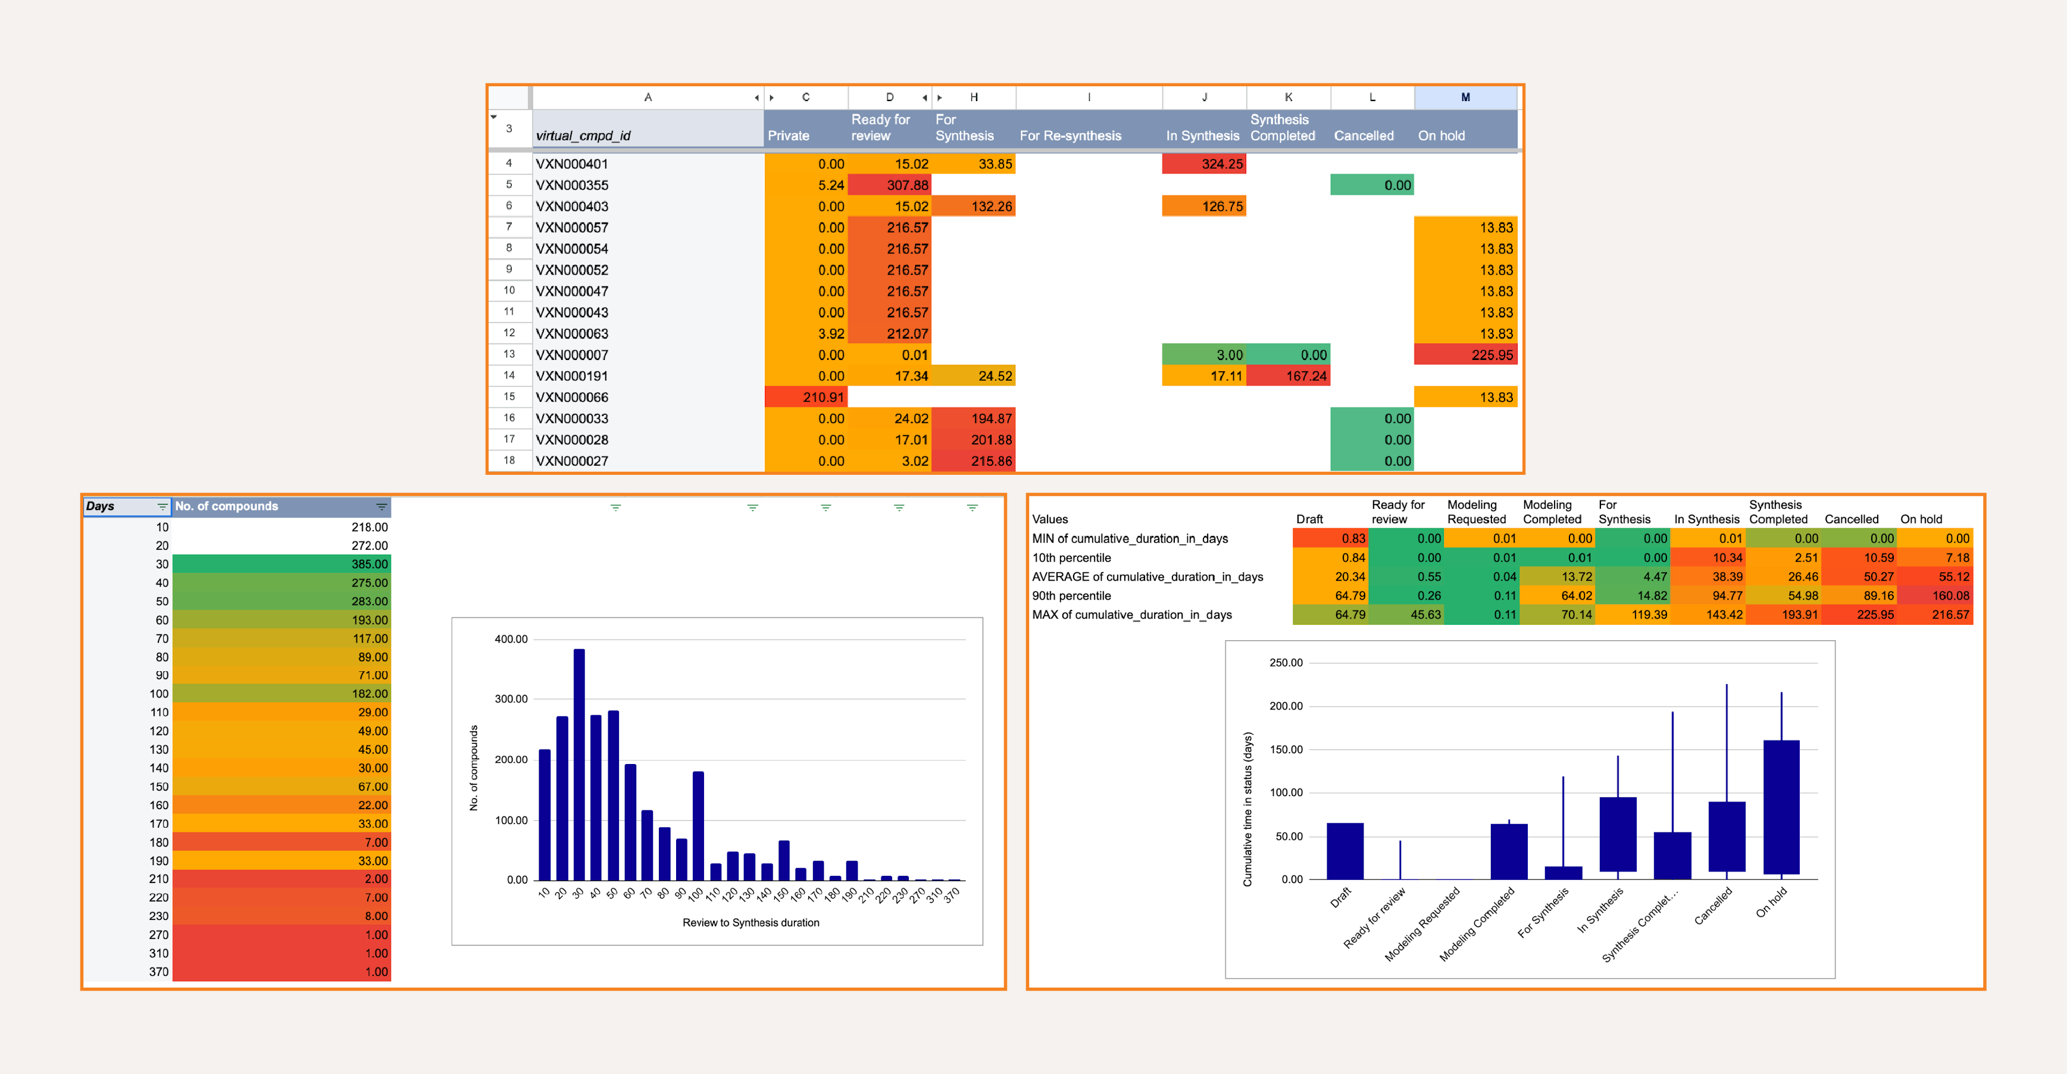Click the Review to Synthesis duration bar chart
Viewport: 2067px width, 1074px height.
click(717, 781)
